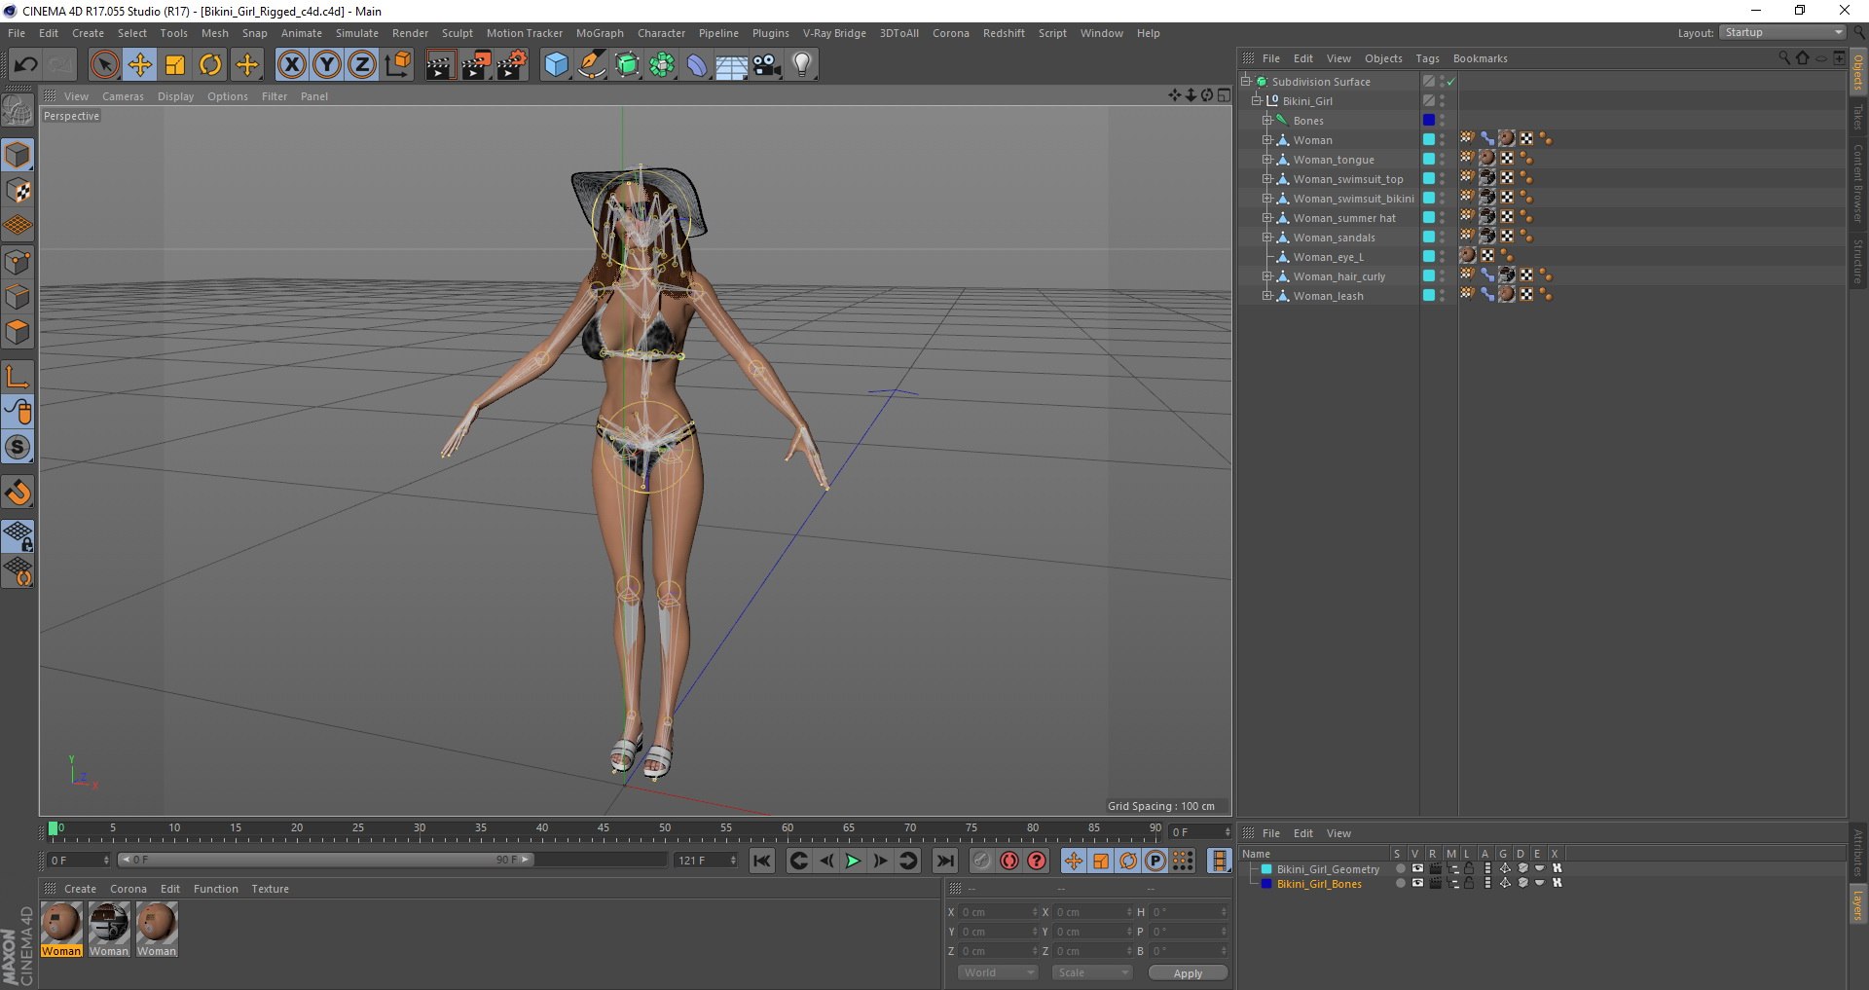
Task: Open the World coordinate dropdown
Action: [998, 972]
